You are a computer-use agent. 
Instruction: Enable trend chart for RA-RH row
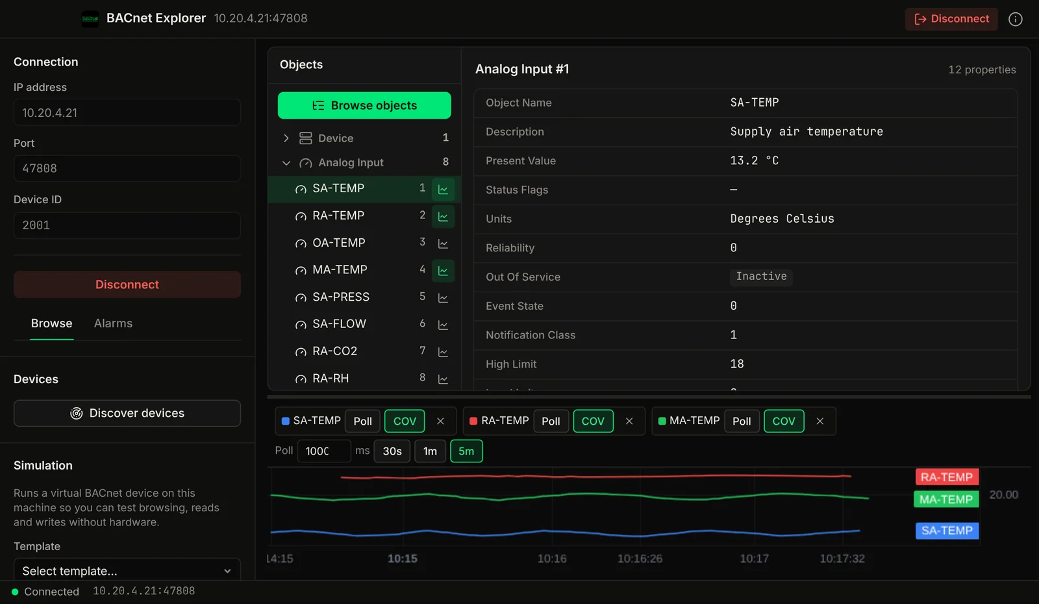point(443,379)
